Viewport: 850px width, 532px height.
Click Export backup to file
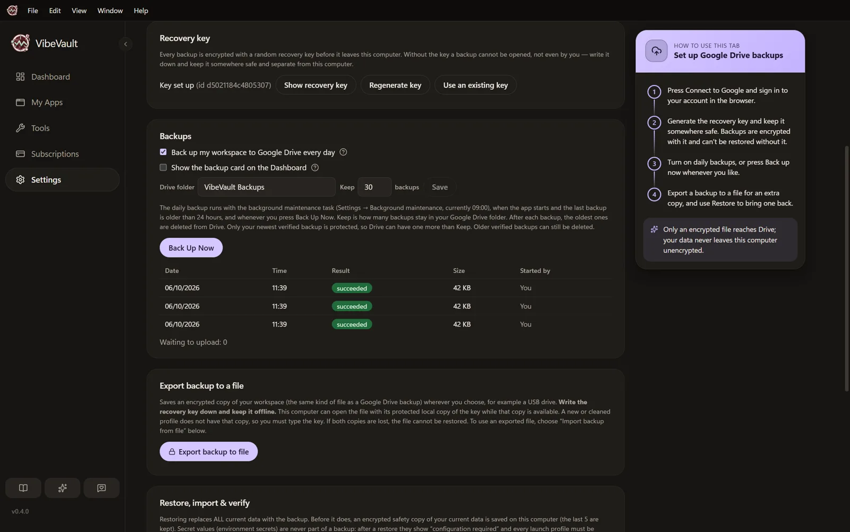tap(209, 452)
